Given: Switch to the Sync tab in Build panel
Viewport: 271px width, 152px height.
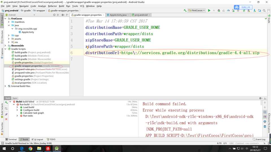Looking at the screenshot, I should [15, 98].
